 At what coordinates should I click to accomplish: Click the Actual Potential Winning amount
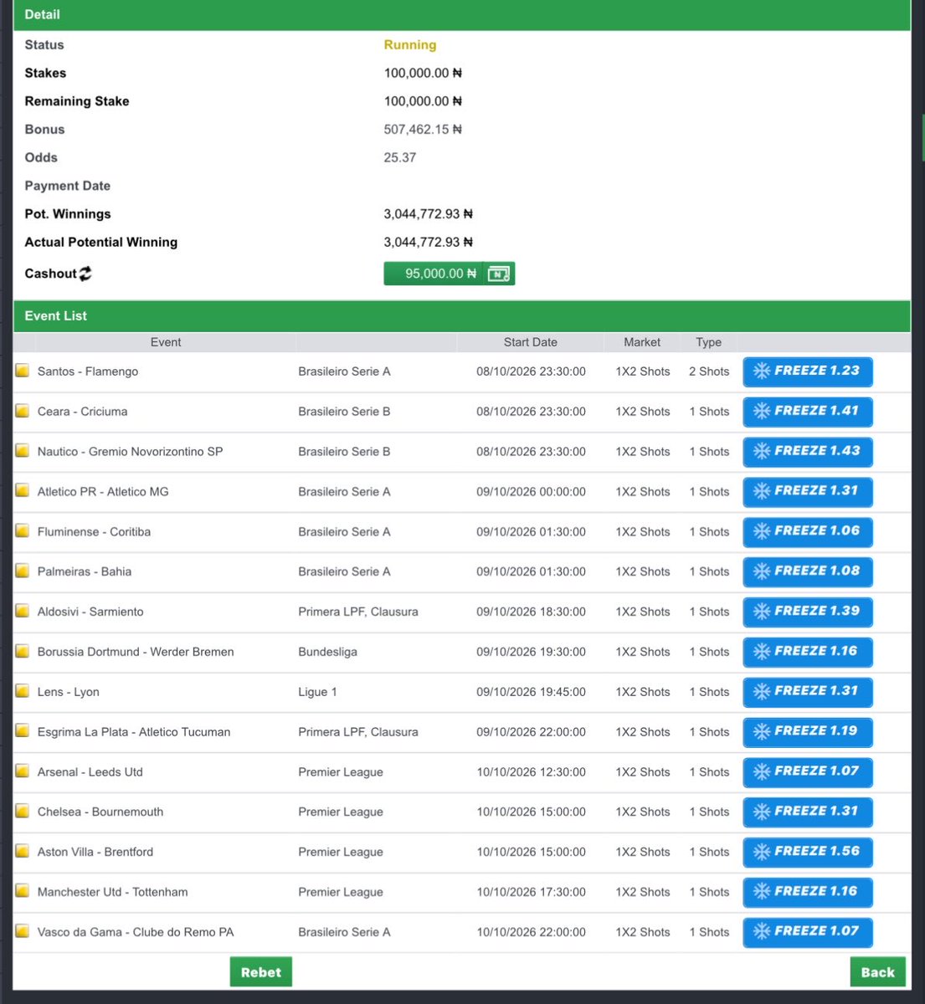pyautogui.click(x=428, y=242)
